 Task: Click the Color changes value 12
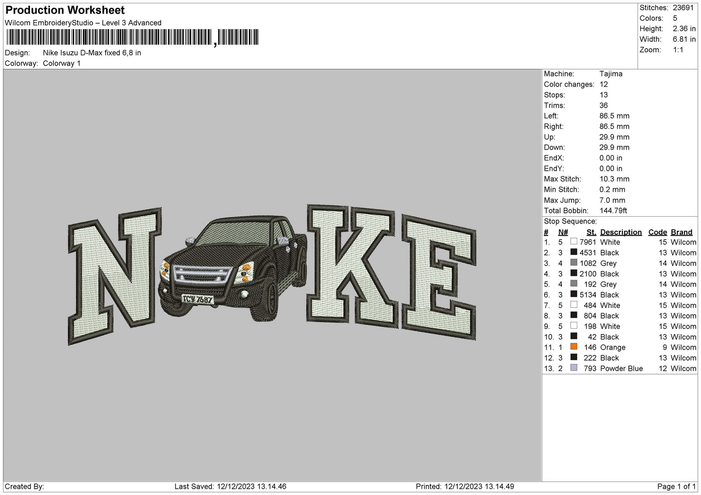(603, 84)
